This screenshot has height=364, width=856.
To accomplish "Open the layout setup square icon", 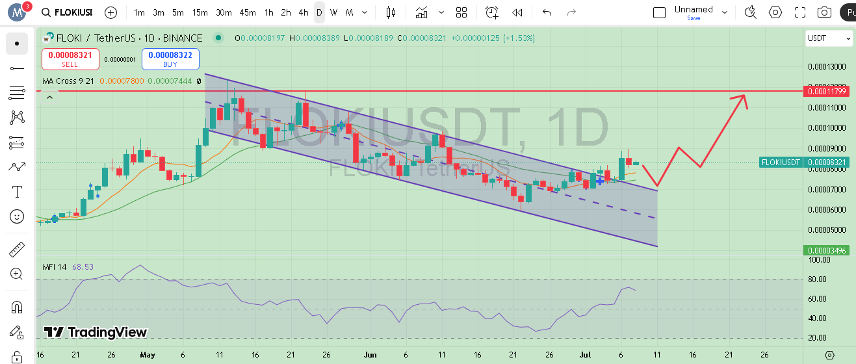I will [659, 12].
